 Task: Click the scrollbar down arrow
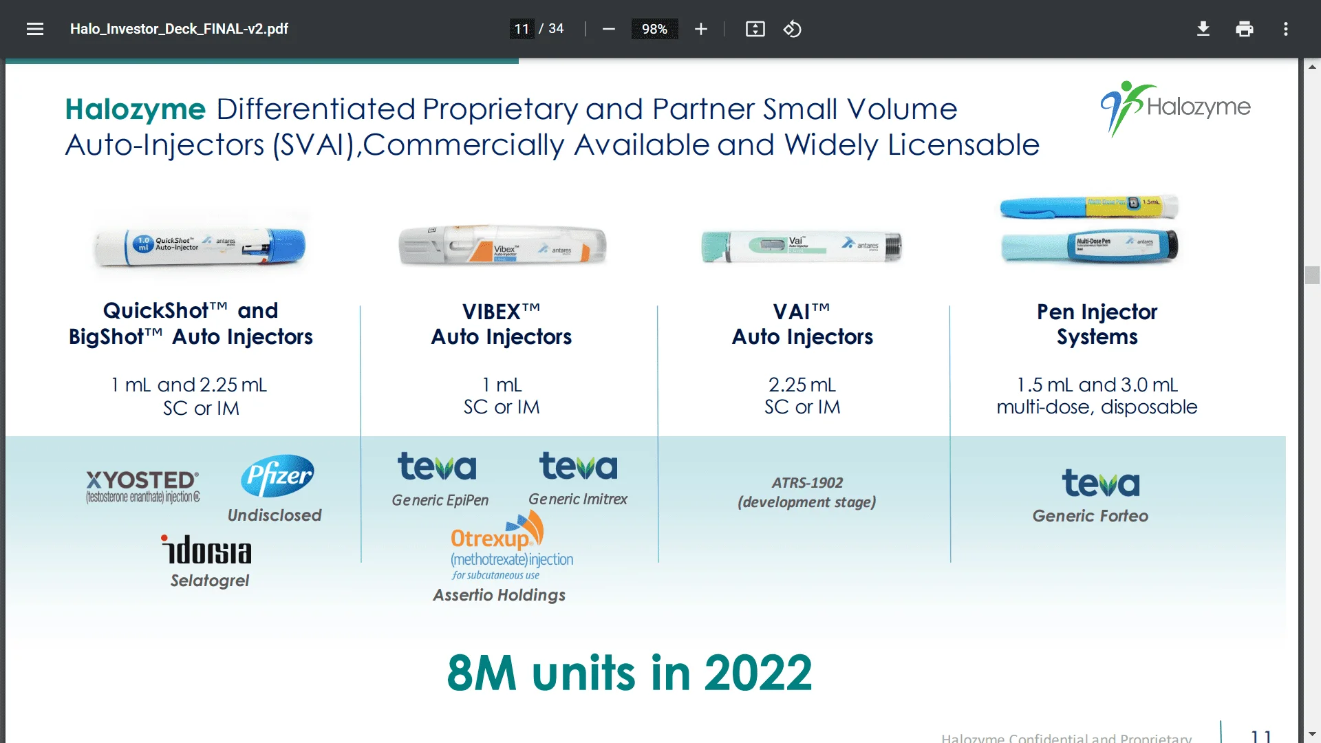point(1312,734)
